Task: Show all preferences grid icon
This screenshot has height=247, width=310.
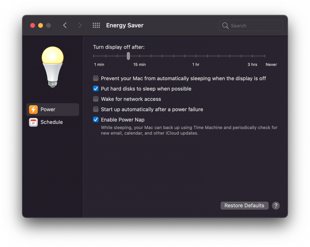Action: 96,25
